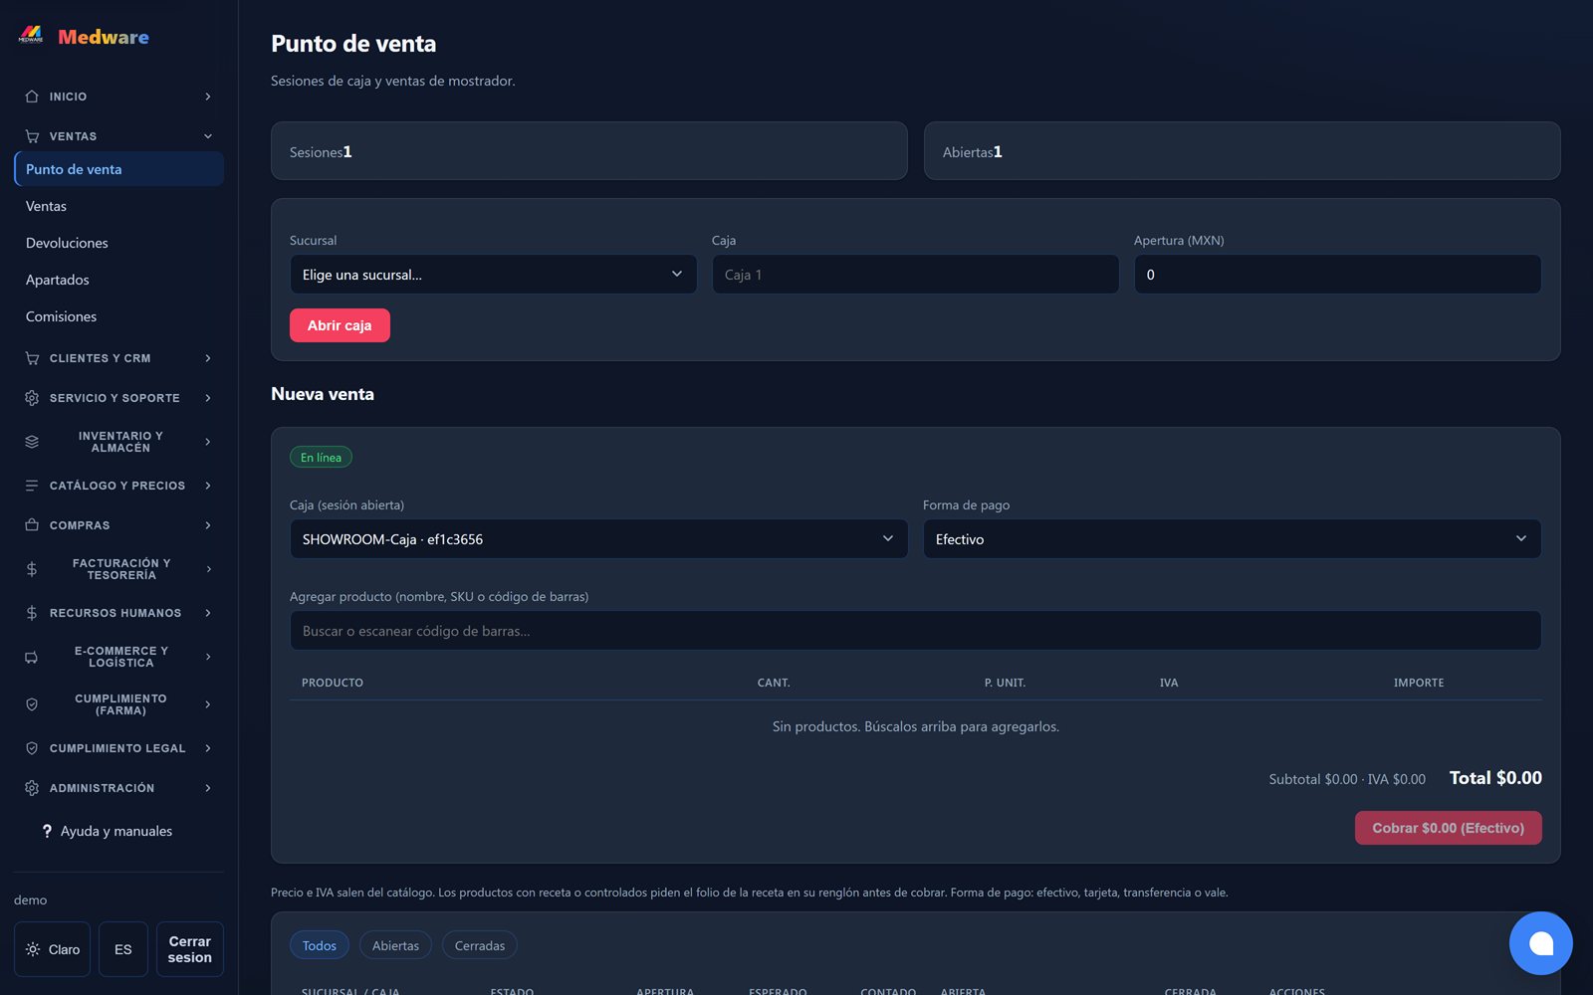Select the Cerradas filter tab

480,945
